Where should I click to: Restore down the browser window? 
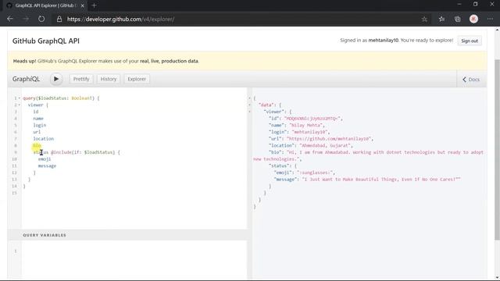click(x=476, y=5)
